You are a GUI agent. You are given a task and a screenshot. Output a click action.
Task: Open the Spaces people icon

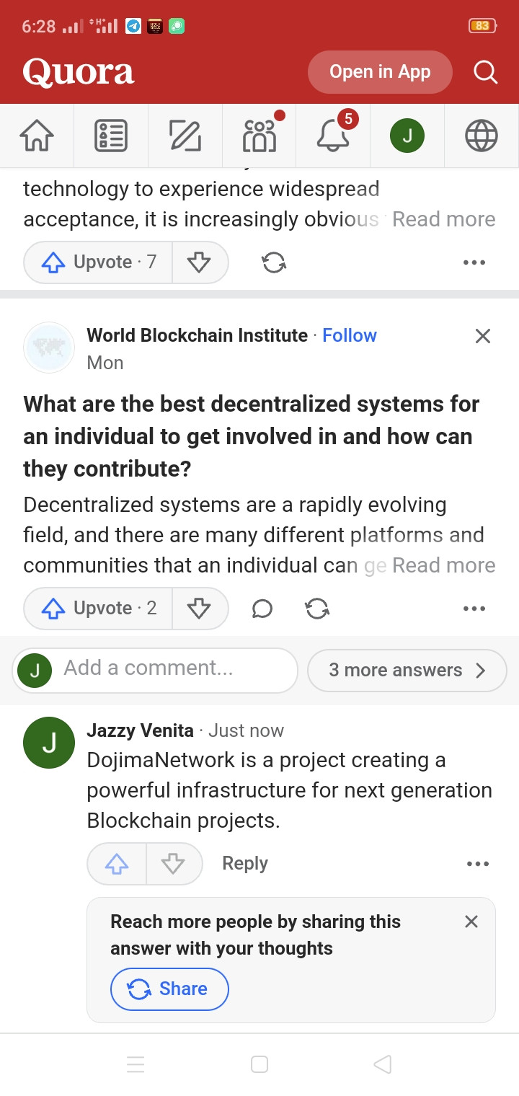click(x=259, y=136)
